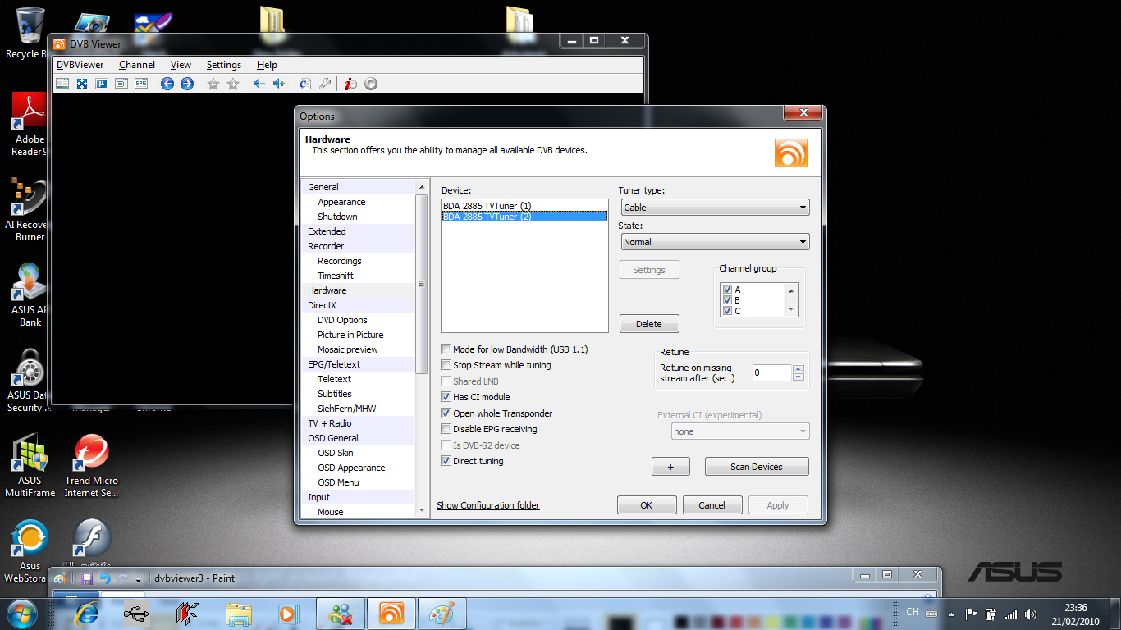Image resolution: width=1121 pixels, height=630 pixels.
Task: Uncheck channel group A
Action: pos(727,290)
